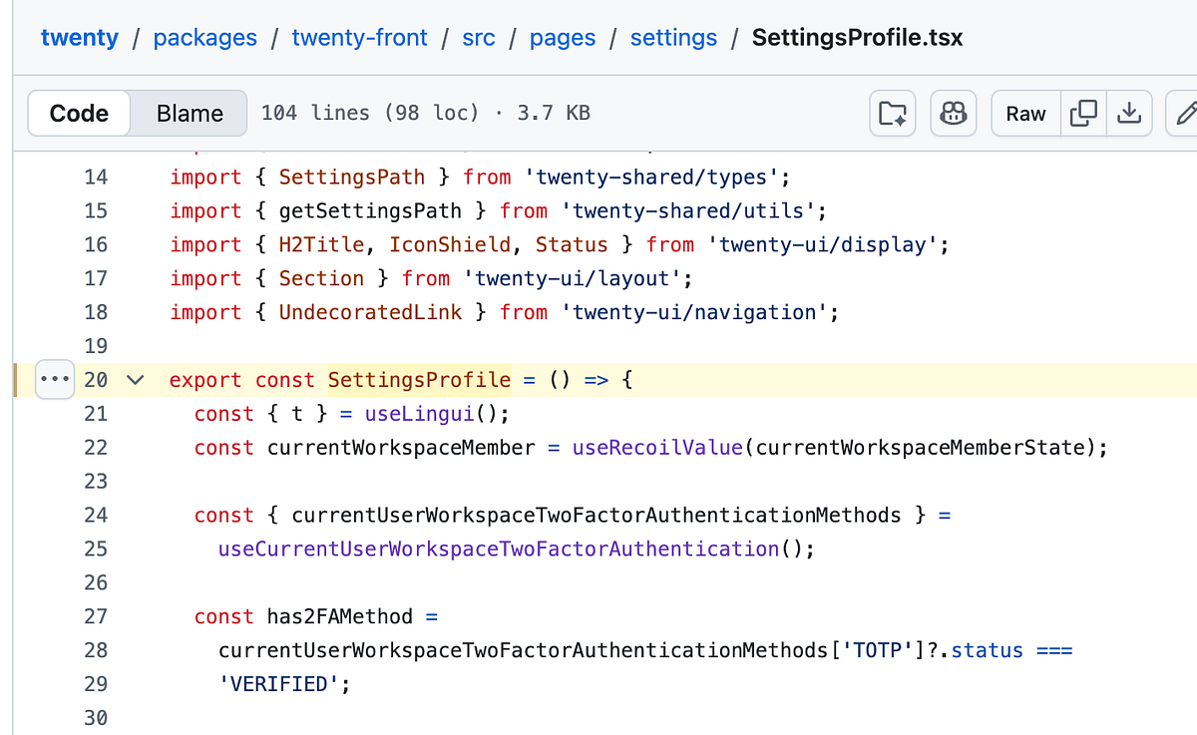Open the packages breadcrumb folder
1197x735 pixels.
click(x=204, y=38)
